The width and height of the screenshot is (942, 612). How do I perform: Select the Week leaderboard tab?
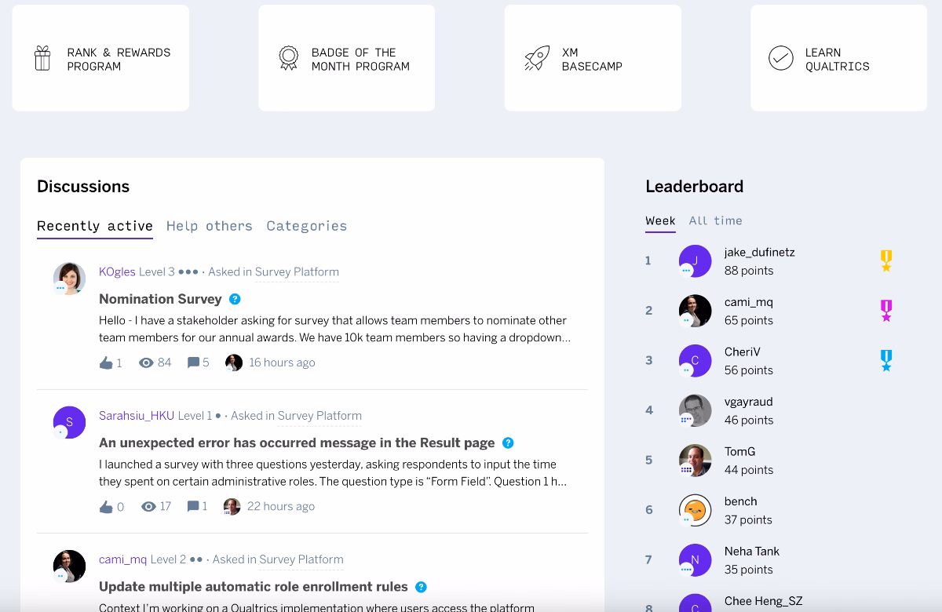click(660, 220)
